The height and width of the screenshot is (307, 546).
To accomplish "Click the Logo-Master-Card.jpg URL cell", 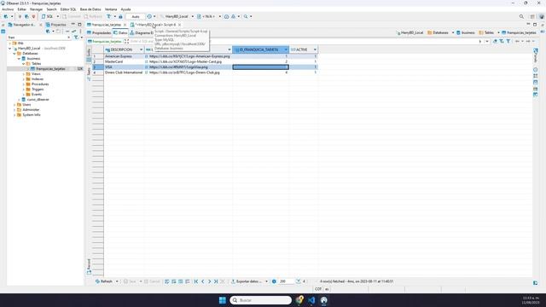I will click(188, 61).
